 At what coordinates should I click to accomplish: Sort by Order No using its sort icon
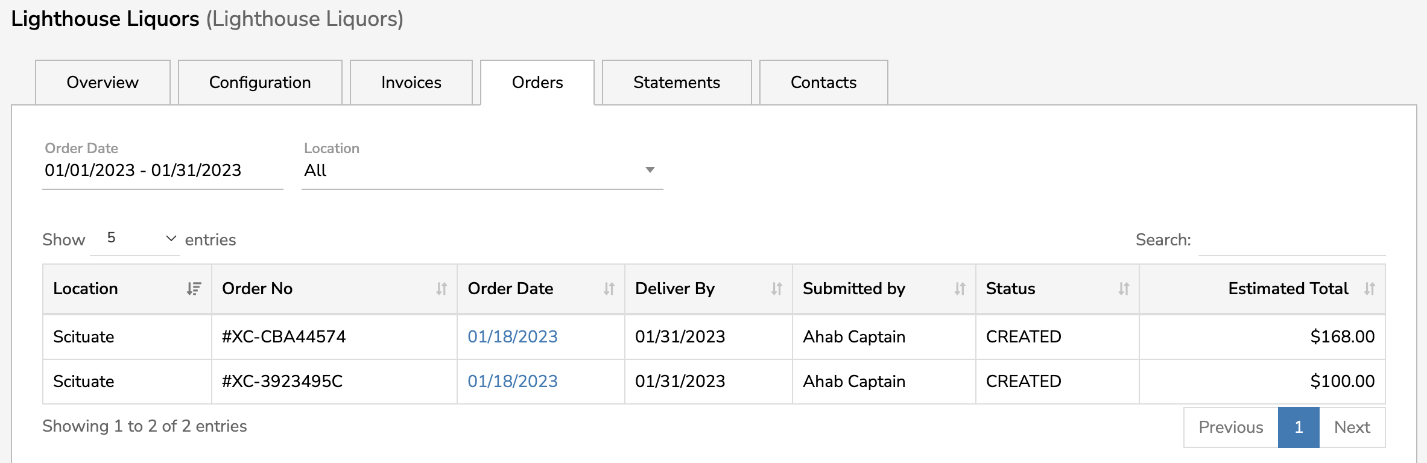(x=441, y=289)
